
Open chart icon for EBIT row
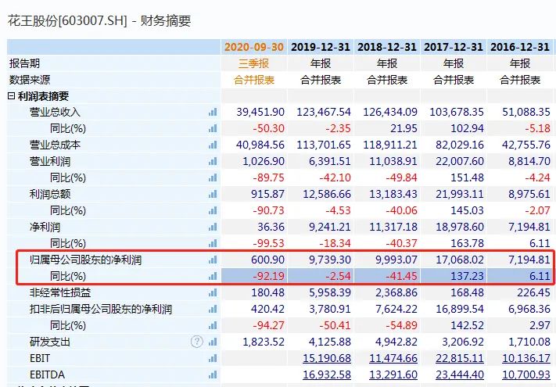[213, 358]
